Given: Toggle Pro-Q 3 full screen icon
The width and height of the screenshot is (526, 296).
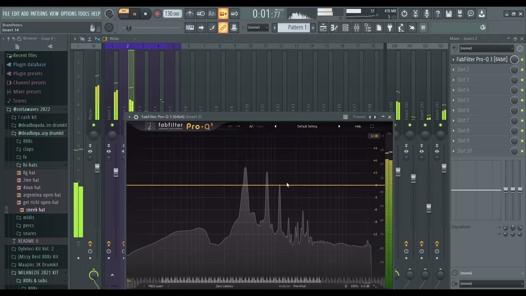Looking at the screenshot, I should pos(372,126).
